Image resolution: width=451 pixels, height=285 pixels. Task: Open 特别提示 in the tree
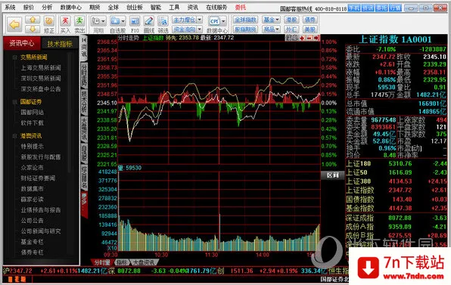[33, 146]
